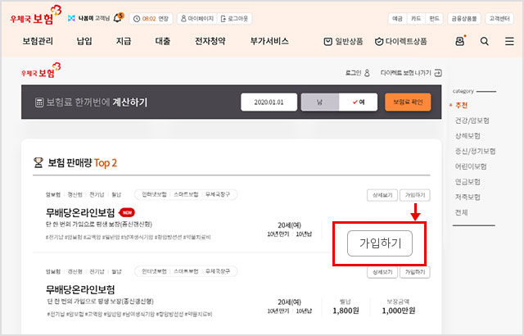Select the 종신/정기보험 category
The image size is (524, 336).
pos(475,151)
